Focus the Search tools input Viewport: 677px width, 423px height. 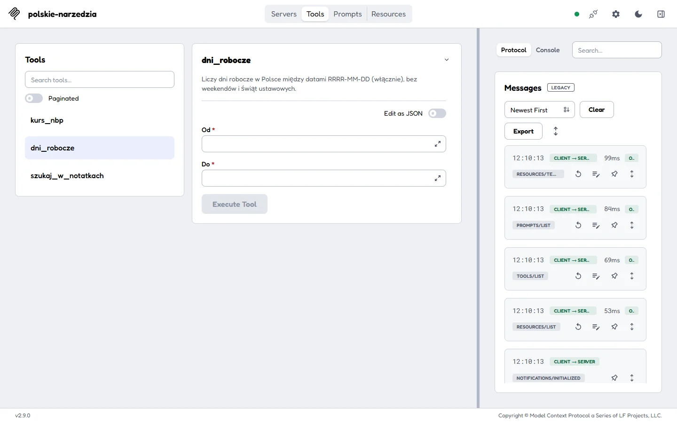click(100, 79)
